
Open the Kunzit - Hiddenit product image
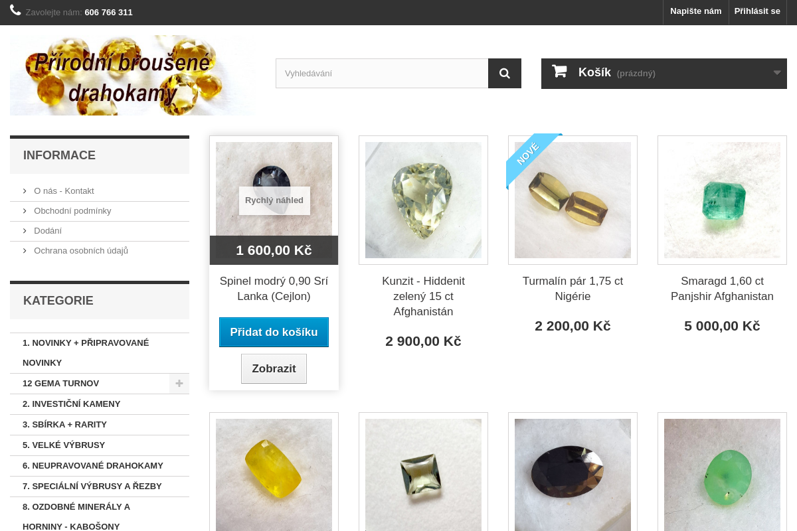point(423,200)
